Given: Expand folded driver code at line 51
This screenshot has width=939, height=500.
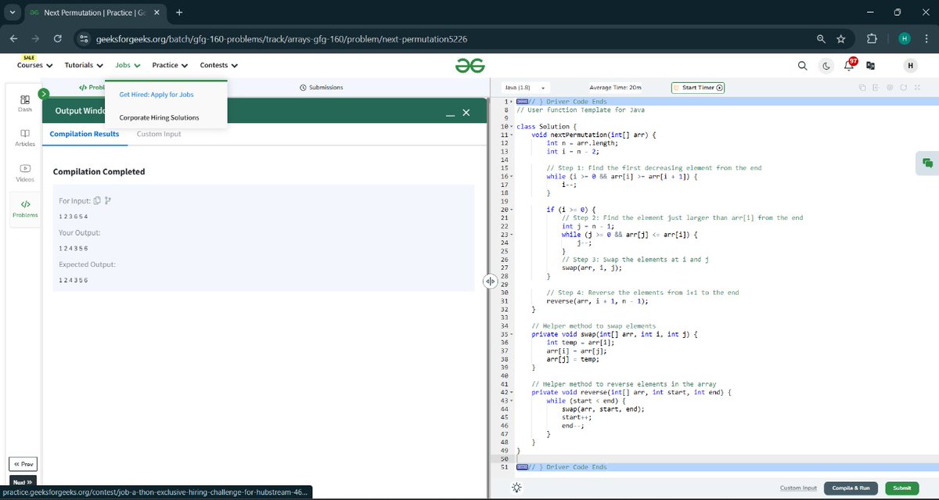Looking at the screenshot, I should point(521,467).
